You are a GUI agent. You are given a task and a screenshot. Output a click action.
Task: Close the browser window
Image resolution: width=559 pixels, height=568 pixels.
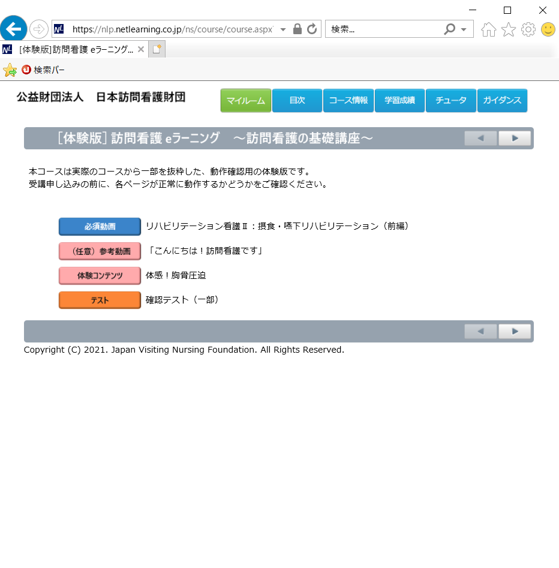click(x=542, y=10)
